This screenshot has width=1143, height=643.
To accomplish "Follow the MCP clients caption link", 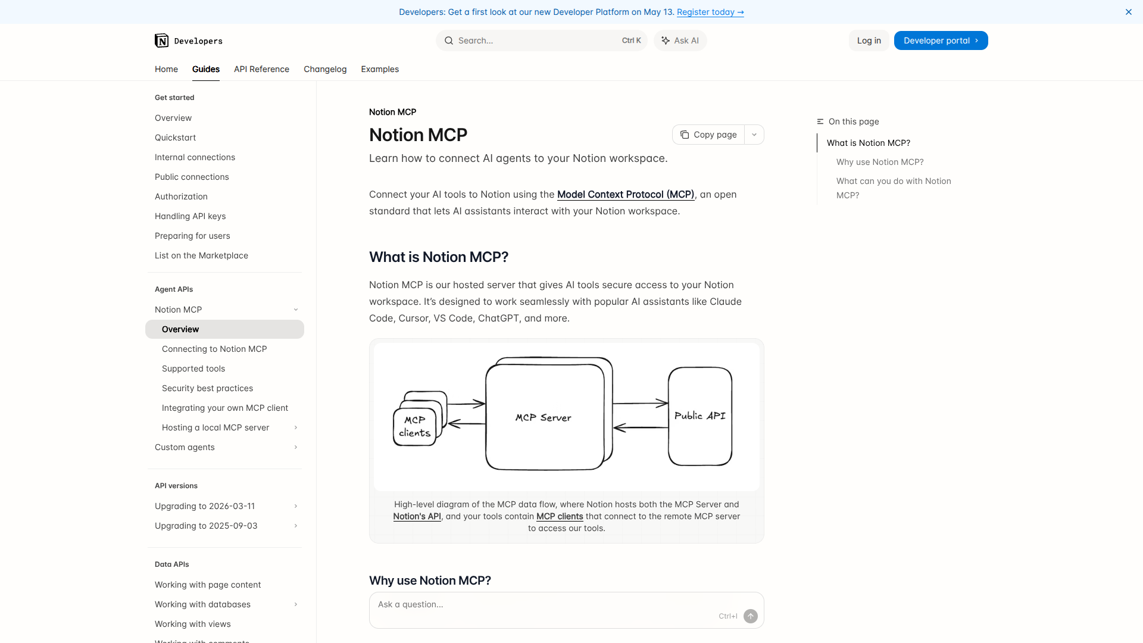I will [560, 516].
